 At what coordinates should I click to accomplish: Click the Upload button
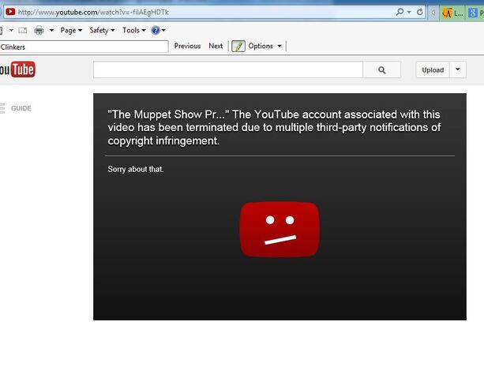[x=433, y=69]
